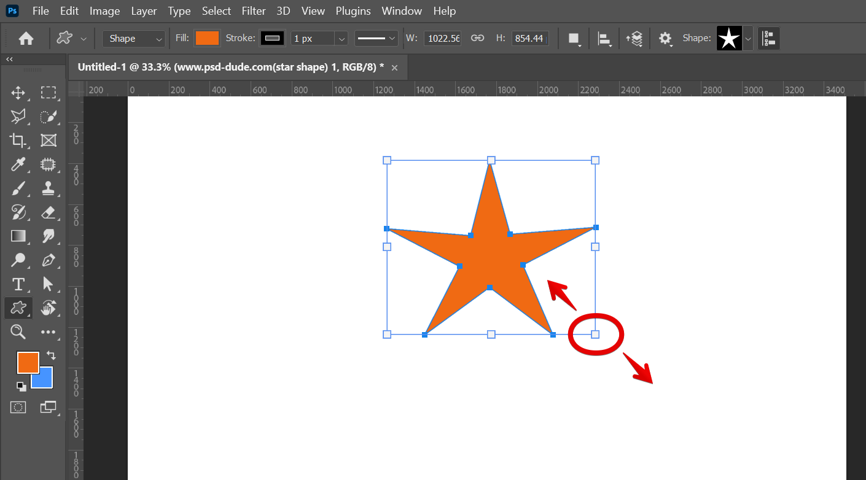Screen dimensions: 866x480
Task: Choose the Horizontal Type tool
Action: pyautogui.click(x=18, y=284)
